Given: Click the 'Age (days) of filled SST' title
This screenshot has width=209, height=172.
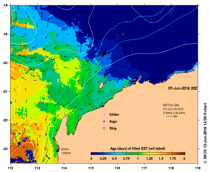Looking at the screenshot, I should pos(138,148).
